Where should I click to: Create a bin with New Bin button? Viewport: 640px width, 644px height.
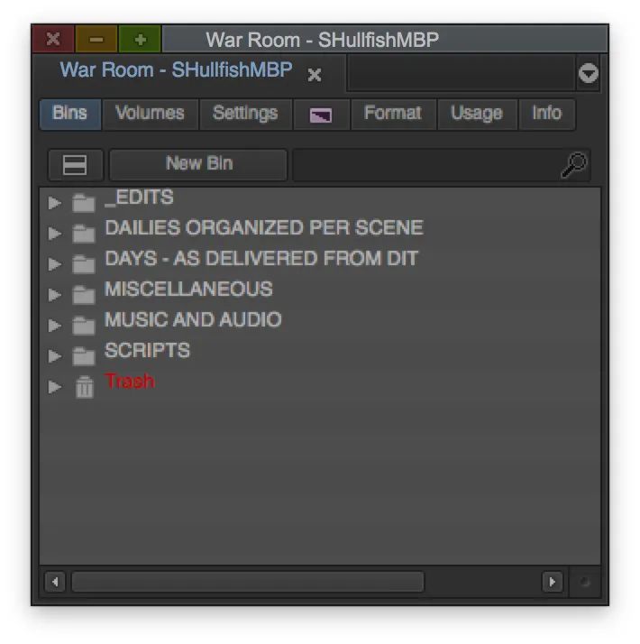[198, 164]
